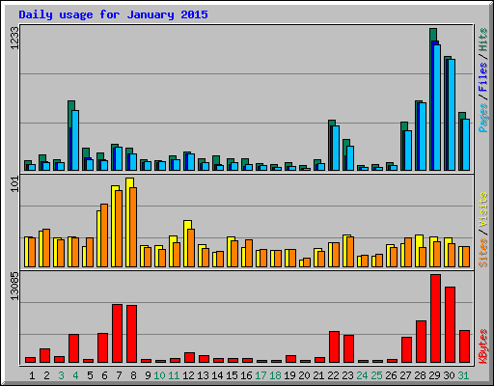494x386 pixels.
Task: Select the orange sites bar for day 27
Action: [408, 252]
